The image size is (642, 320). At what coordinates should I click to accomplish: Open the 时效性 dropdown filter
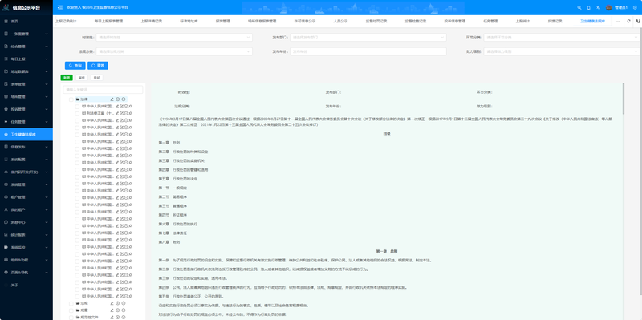point(174,37)
